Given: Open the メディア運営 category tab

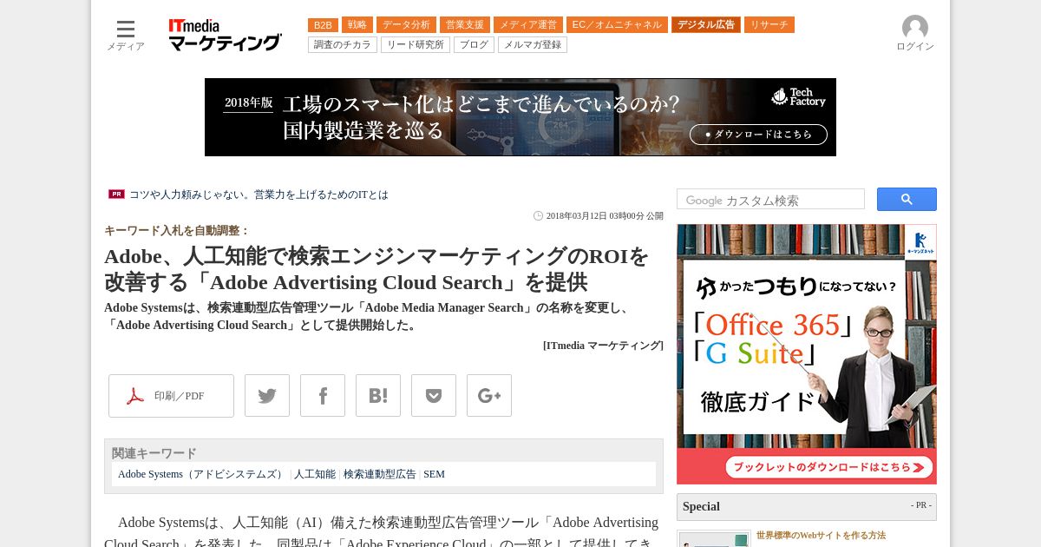Looking at the screenshot, I should [x=528, y=25].
